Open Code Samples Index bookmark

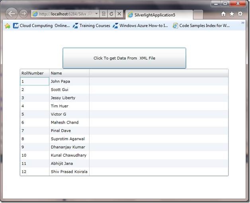[201, 26]
